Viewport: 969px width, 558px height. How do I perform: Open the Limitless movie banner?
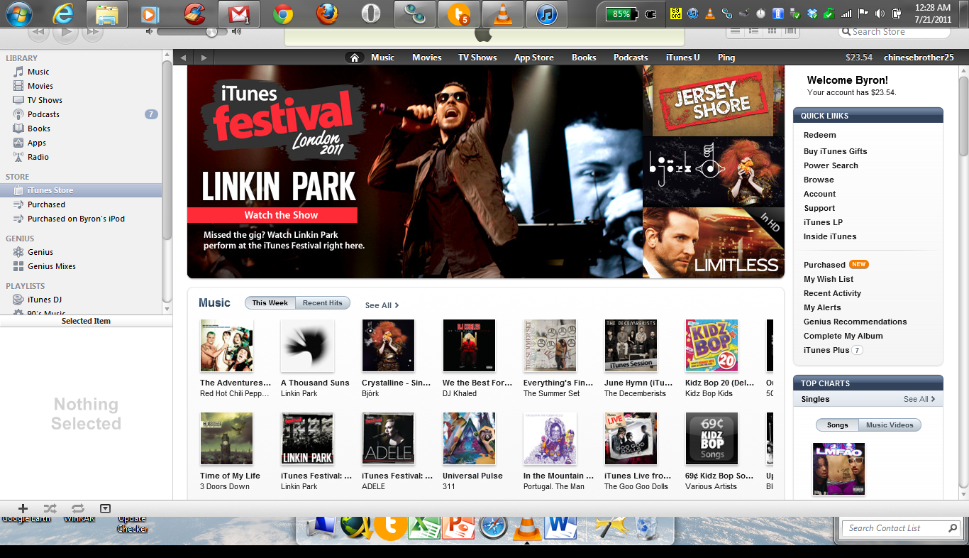(x=714, y=243)
